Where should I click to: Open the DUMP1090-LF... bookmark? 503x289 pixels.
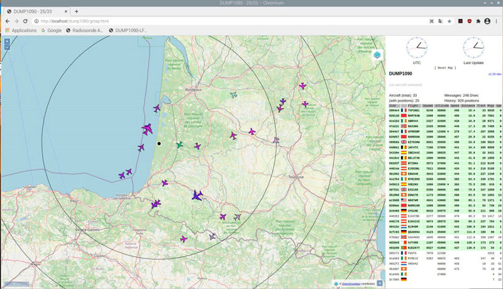128,30
